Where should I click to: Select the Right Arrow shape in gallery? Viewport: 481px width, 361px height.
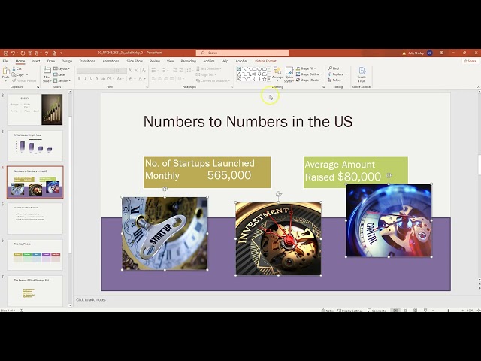pyautogui.click(x=254, y=74)
